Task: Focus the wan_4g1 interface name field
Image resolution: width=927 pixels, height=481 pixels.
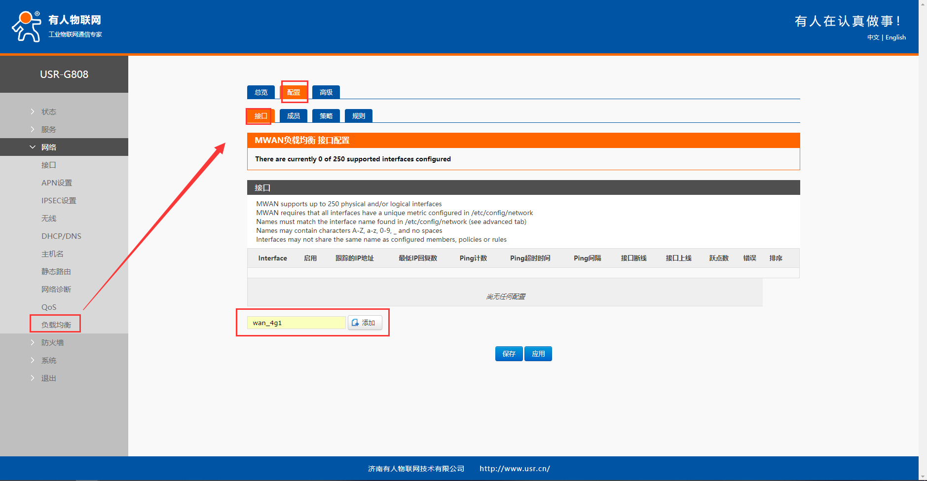Action: coord(296,323)
